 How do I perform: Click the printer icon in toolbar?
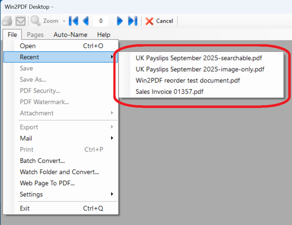[7, 21]
